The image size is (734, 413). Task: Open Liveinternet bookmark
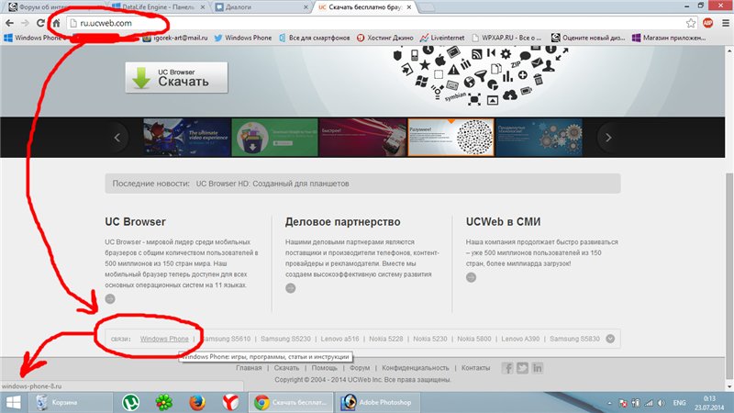pyautogui.click(x=442, y=38)
